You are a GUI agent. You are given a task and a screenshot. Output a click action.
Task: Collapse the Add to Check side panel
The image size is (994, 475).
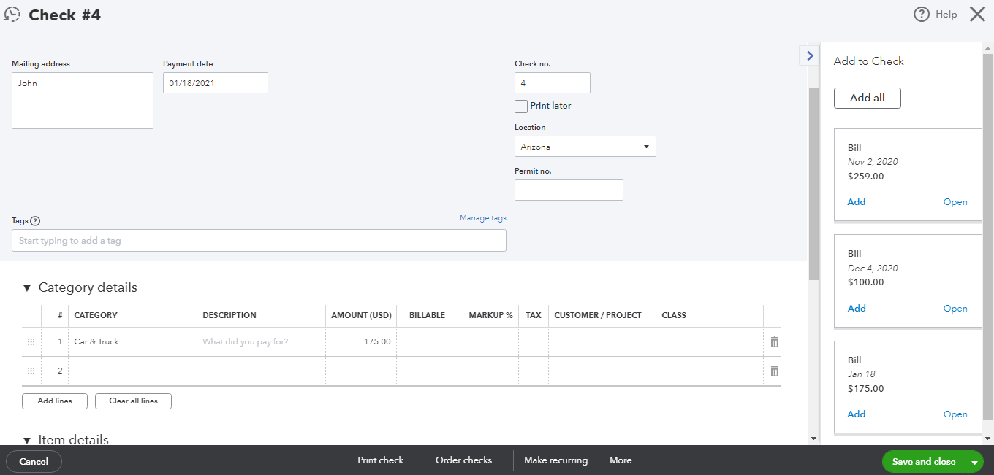click(x=810, y=55)
